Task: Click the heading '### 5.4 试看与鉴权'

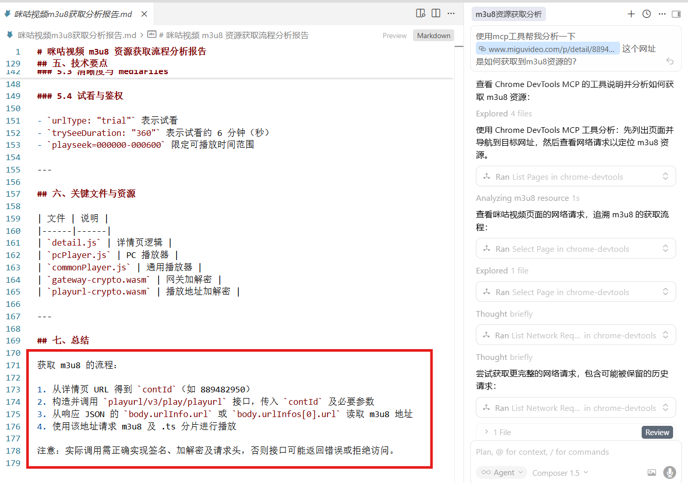Action: [x=80, y=96]
